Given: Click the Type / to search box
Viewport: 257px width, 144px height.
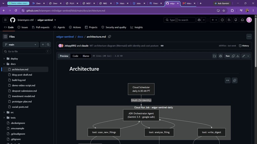Looking at the screenshot, I should [180, 20].
